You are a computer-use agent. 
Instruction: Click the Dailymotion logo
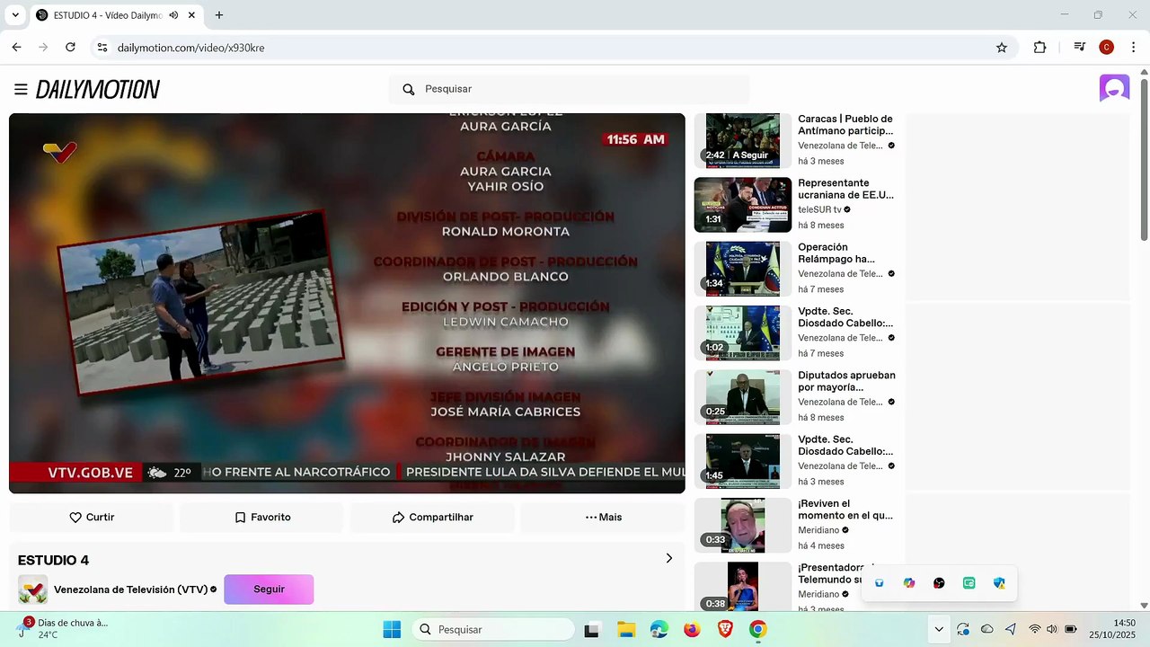tap(98, 89)
